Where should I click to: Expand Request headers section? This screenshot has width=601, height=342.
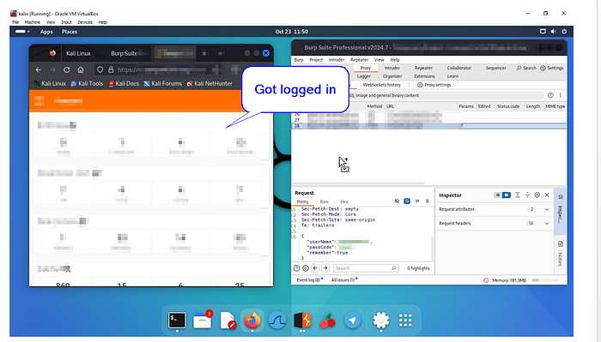(495, 223)
